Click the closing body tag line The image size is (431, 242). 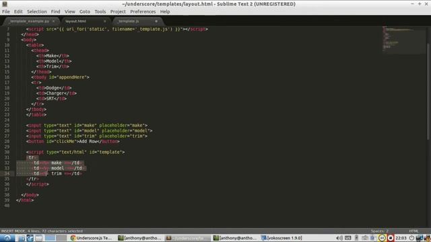[30, 195]
